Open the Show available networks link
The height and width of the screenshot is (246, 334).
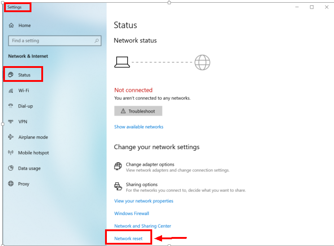coord(139,127)
